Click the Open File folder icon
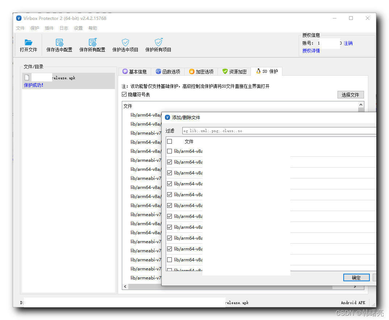The image size is (389, 320). (28, 42)
